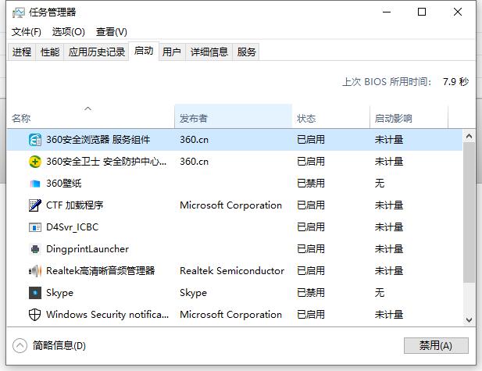Viewport: 482px width, 371px height.
Task: Switch to the 详细信息 tab
Action: tap(209, 52)
